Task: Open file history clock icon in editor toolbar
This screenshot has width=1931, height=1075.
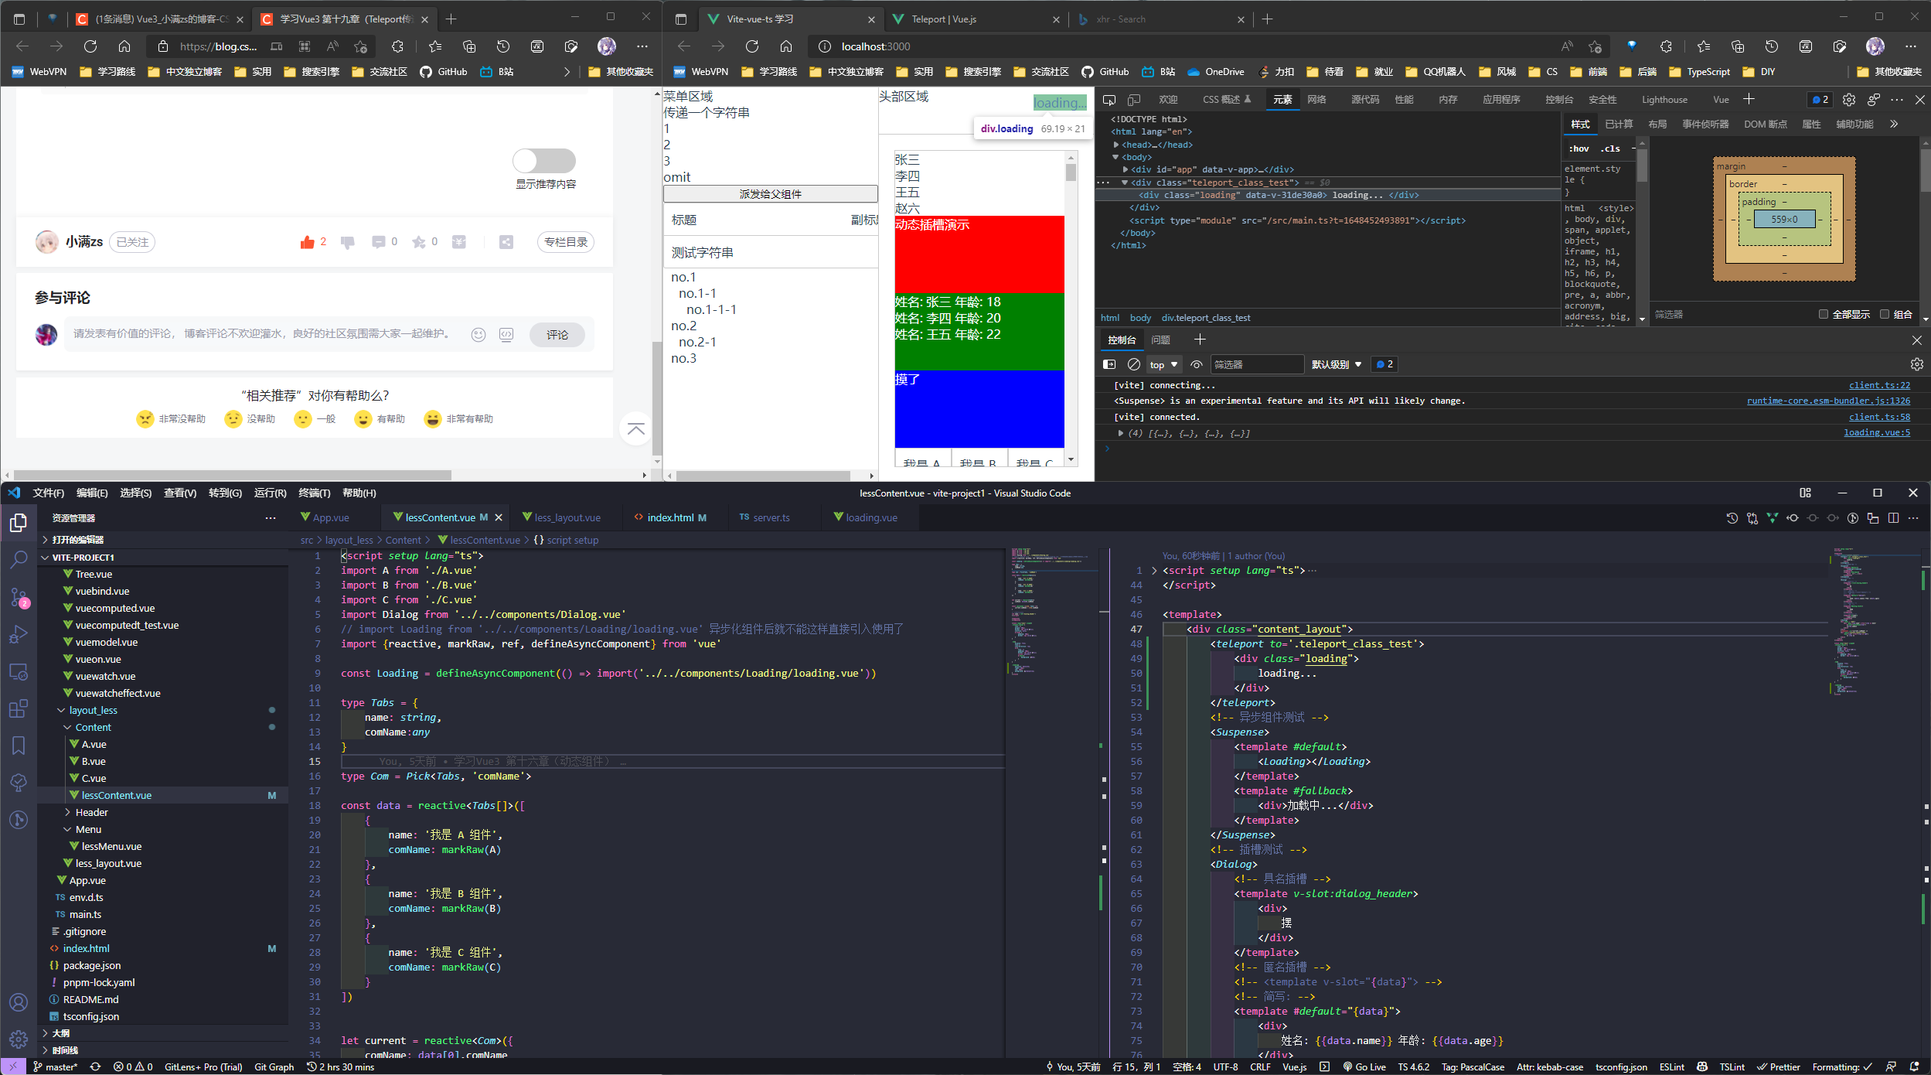Action: coord(1732,518)
